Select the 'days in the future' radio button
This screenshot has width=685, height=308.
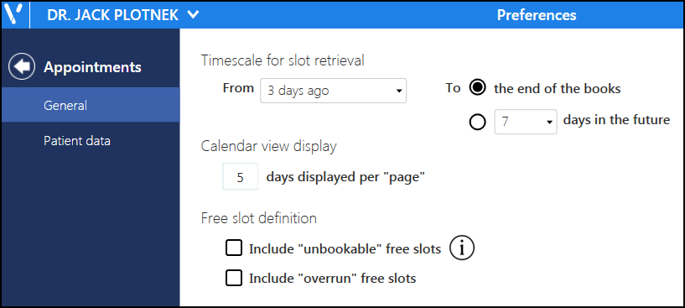pos(478,122)
